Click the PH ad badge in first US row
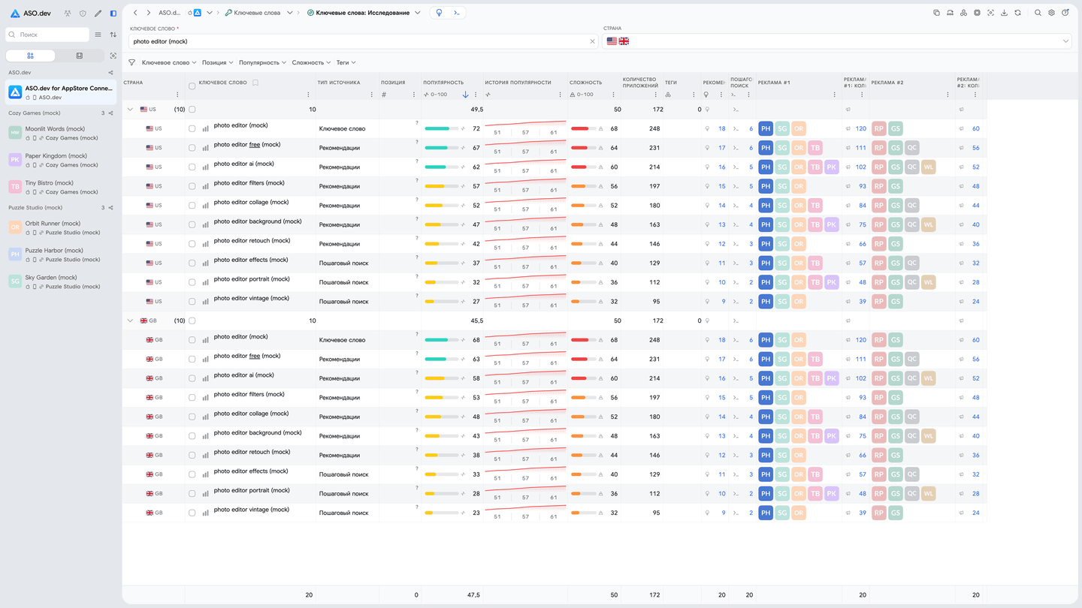The height and width of the screenshot is (608, 1082). tap(765, 128)
